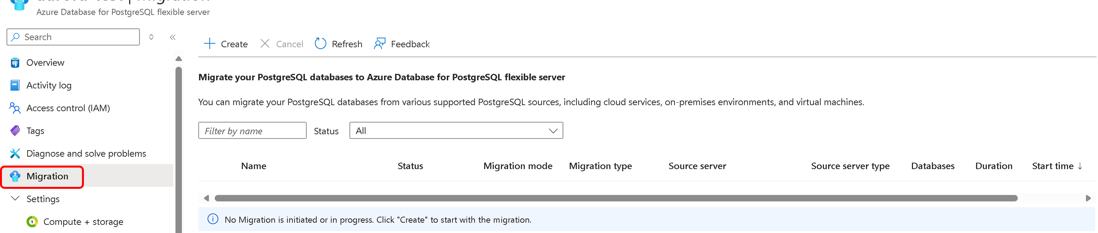The image size is (1098, 233).
Task: Select Activity log in sidebar
Action: click(48, 86)
